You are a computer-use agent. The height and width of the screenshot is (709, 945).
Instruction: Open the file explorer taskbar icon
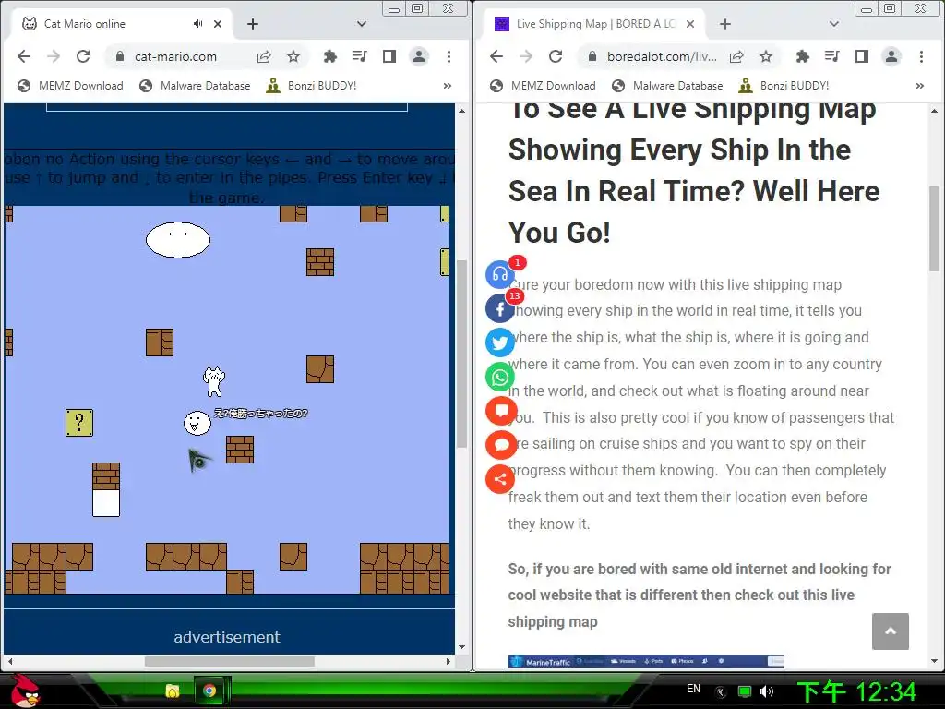pos(173,691)
